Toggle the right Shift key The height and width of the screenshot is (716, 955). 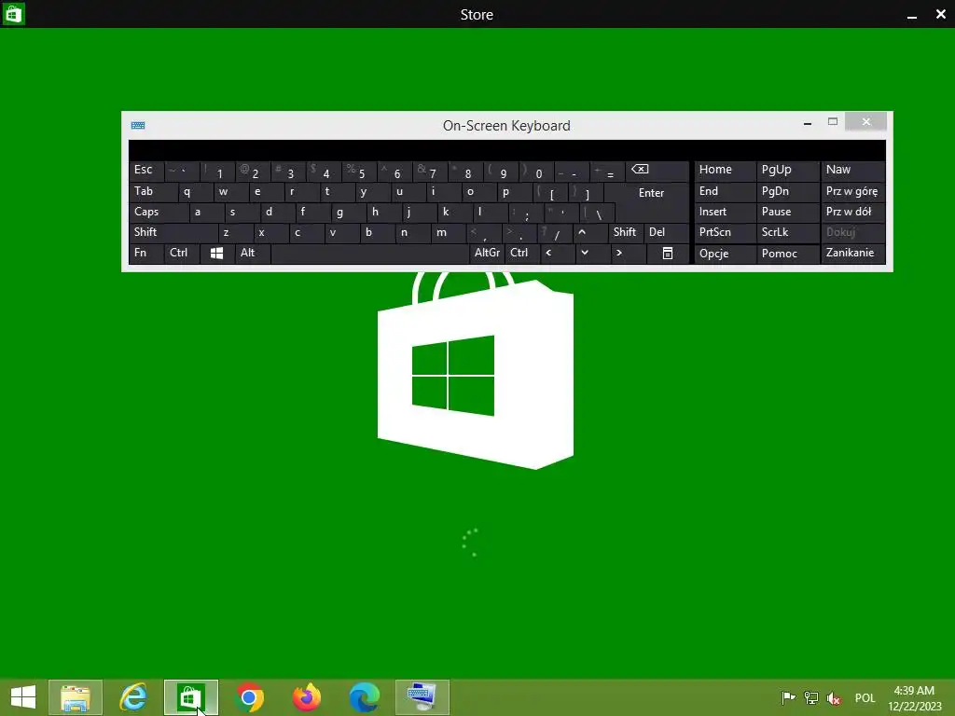pos(626,232)
